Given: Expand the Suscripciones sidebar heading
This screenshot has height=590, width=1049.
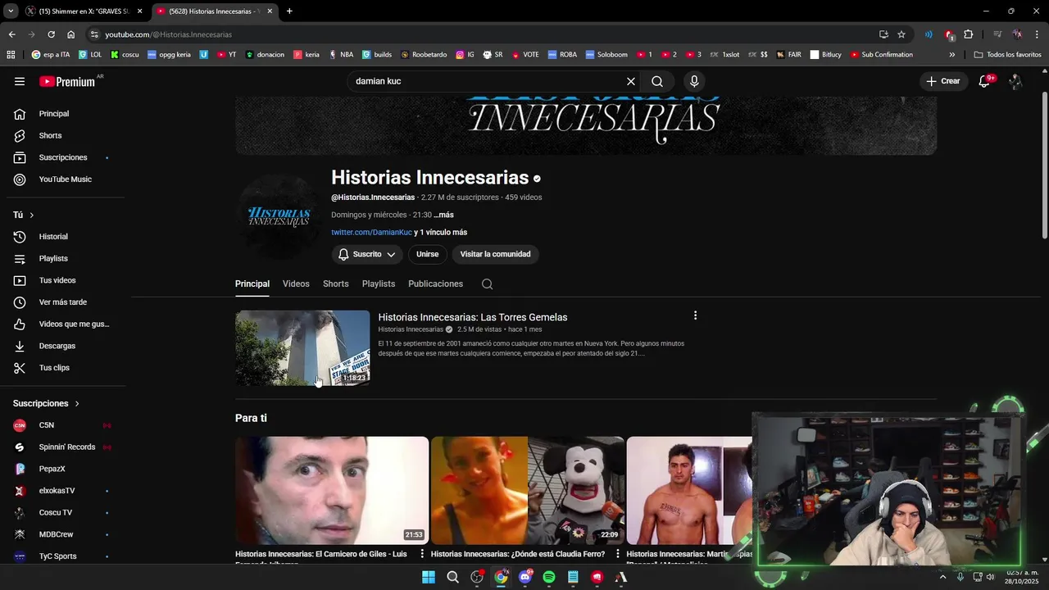Looking at the screenshot, I should coord(47,403).
